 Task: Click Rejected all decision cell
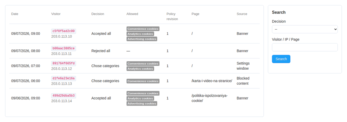[101, 51]
